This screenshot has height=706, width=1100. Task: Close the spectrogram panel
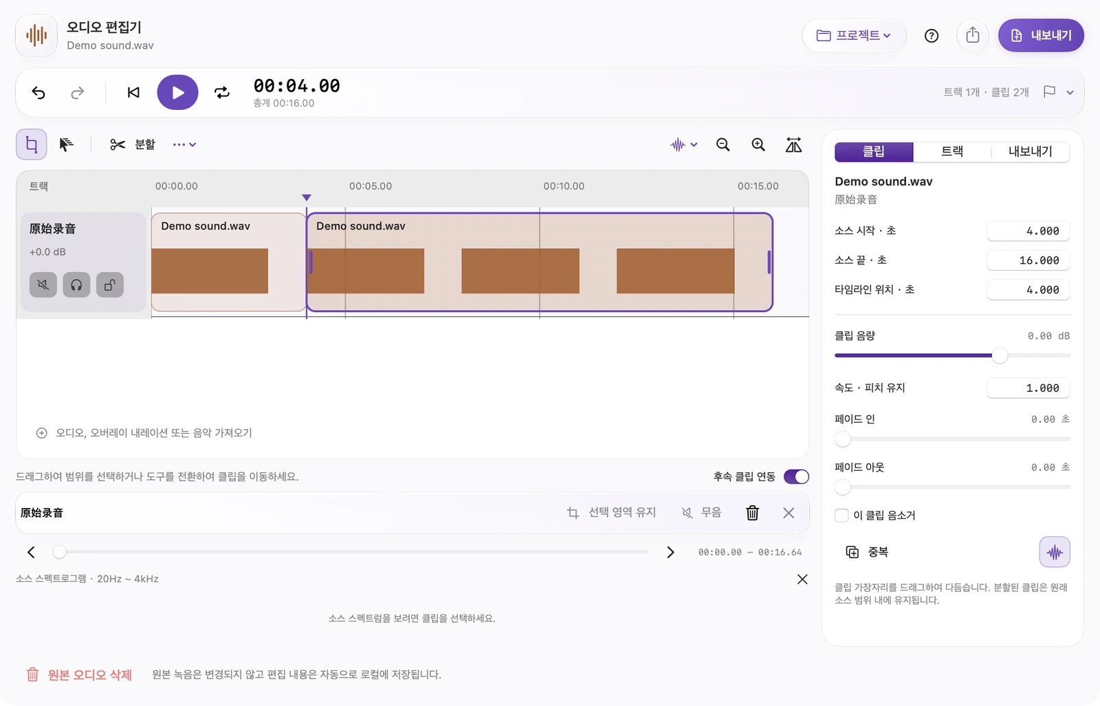click(802, 580)
